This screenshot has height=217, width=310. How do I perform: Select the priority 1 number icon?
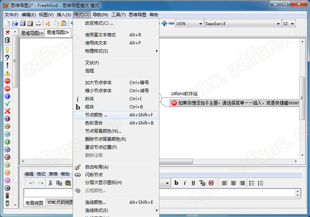click(x=7, y=119)
